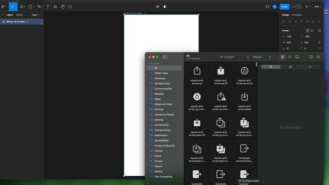
Task: Switch to the Layers tab
Action: coord(10,15)
